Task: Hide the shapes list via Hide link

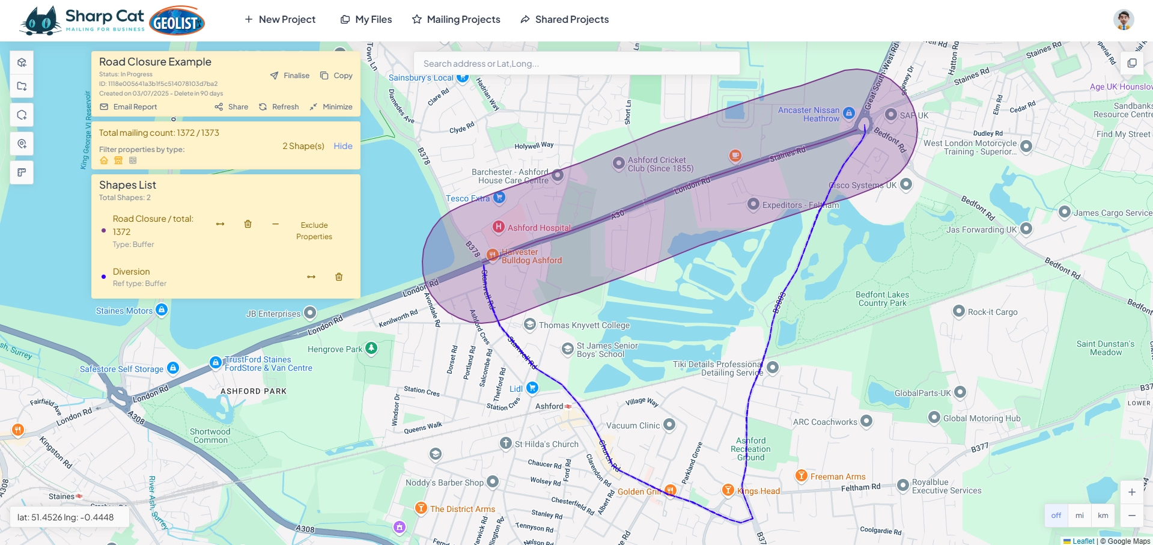Action: (x=343, y=146)
